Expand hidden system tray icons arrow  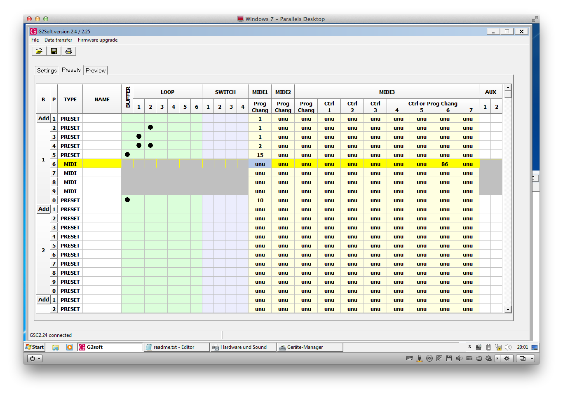(469, 347)
